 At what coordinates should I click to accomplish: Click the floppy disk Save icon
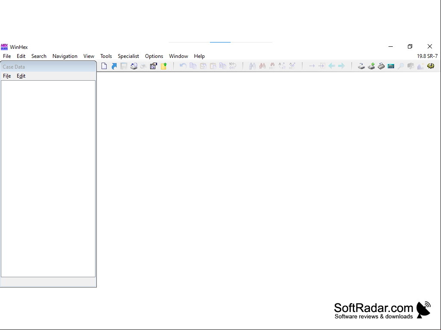(124, 66)
